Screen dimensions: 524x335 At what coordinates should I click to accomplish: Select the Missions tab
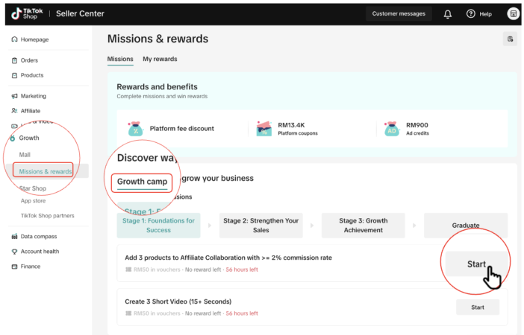coord(120,59)
